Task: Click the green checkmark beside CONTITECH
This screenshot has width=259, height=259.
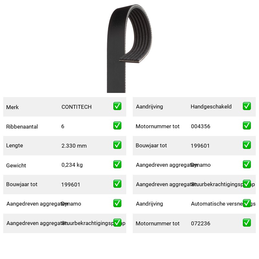Action: tap(117, 106)
